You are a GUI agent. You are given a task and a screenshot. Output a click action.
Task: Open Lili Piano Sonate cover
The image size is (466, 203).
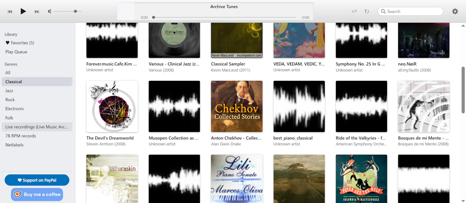point(237,179)
